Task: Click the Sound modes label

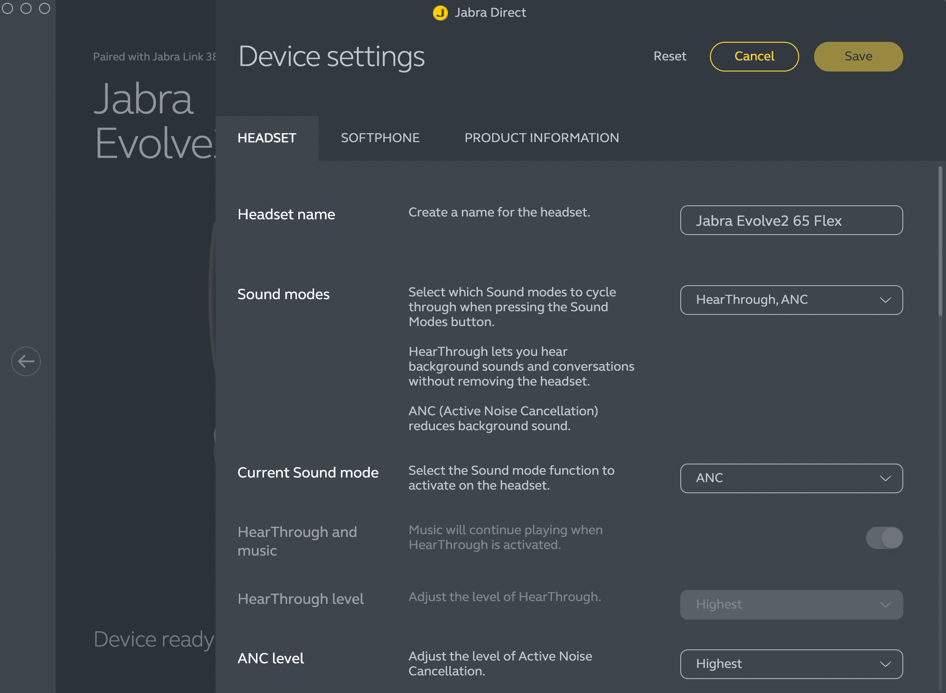Action: tap(283, 294)
